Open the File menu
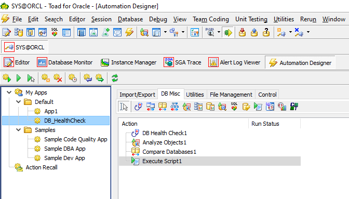Image resolution: width=349 pixels, height=199 pixels. (17, 19)
